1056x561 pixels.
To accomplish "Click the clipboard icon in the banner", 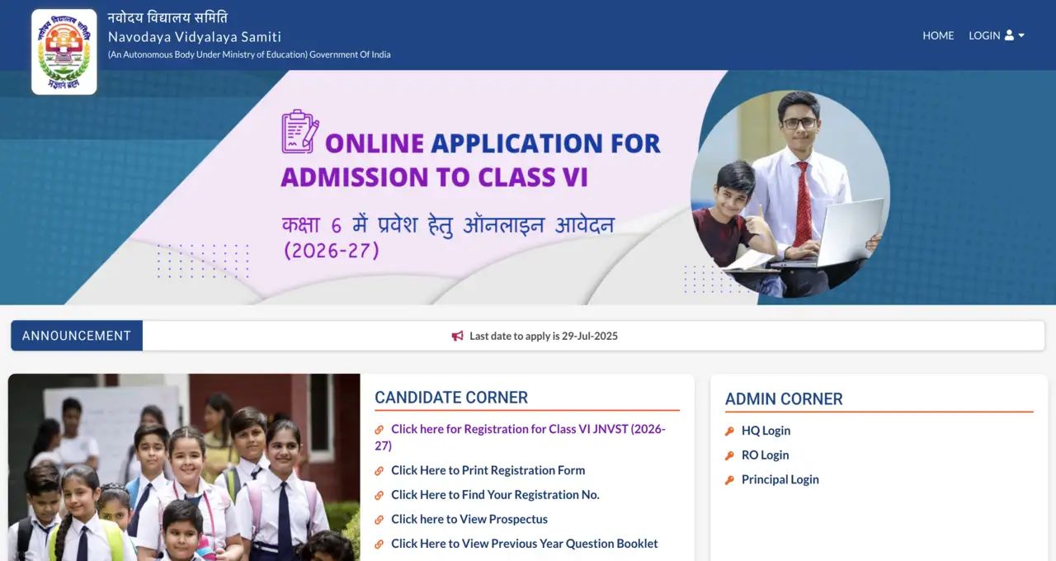I will coord(300,132).
